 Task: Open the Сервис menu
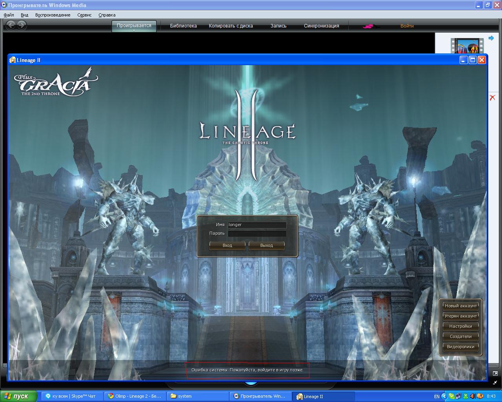(84, 15)
